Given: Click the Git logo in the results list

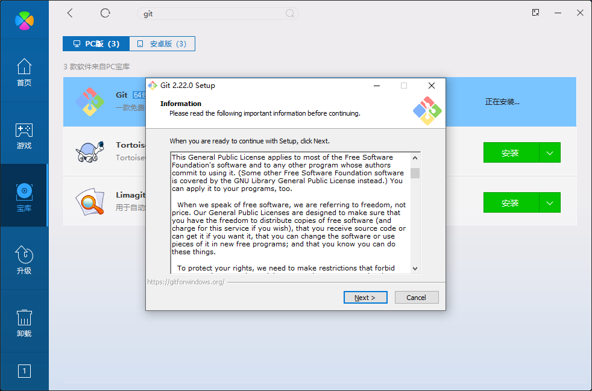Looking at the screenshot, I should 90,102.
